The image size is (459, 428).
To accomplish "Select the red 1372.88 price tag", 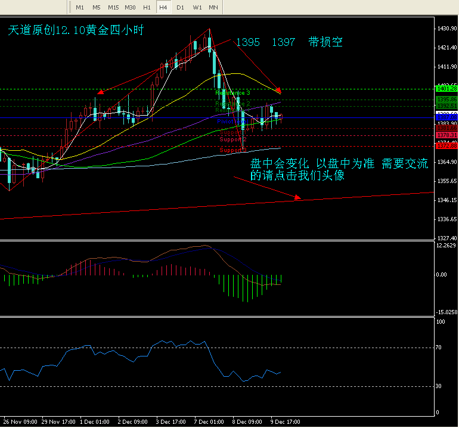I will tap(446, 146).
